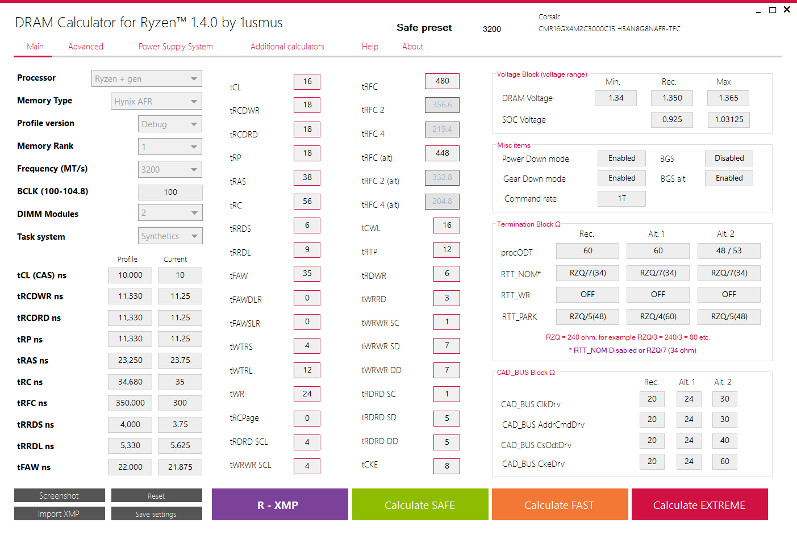Click the BCLK input field

coord(170,192)
